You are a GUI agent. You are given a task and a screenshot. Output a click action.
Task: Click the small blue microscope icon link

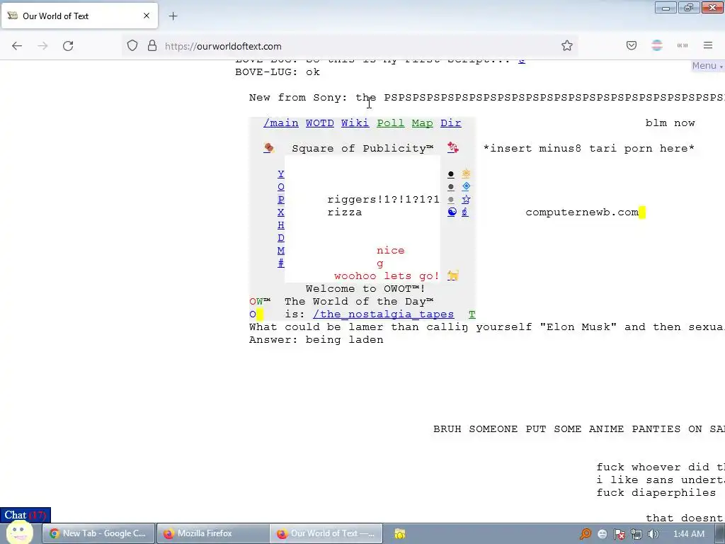click(464, 212)
